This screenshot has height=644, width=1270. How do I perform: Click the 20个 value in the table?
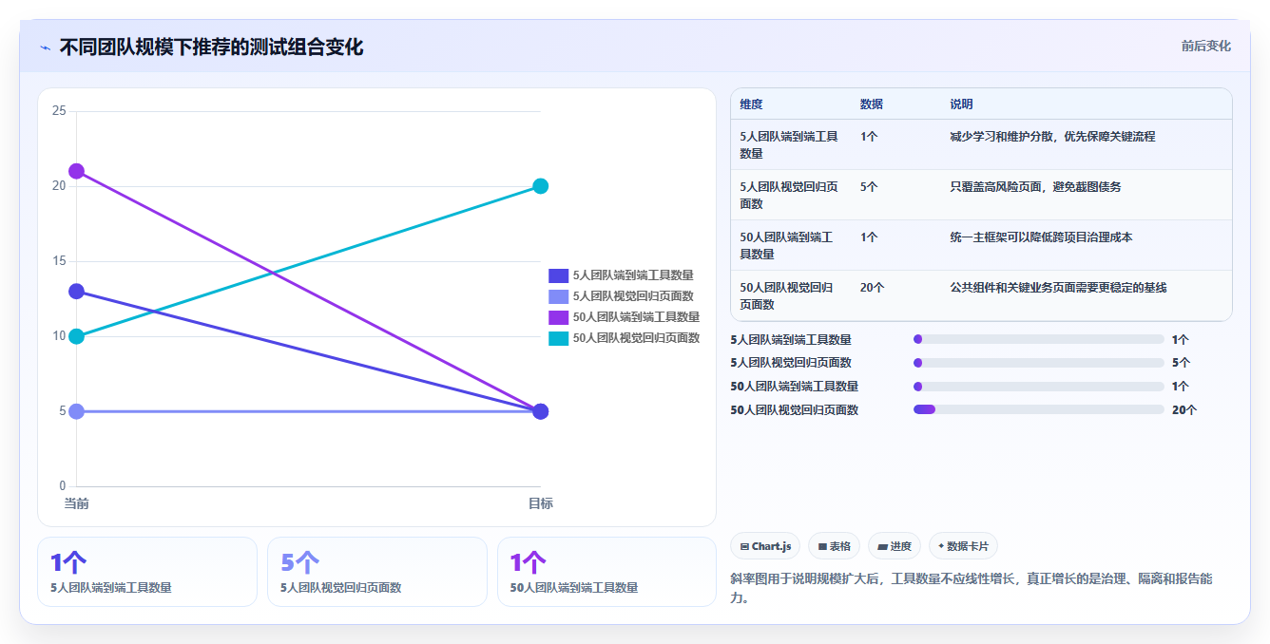tap(872, 288)
